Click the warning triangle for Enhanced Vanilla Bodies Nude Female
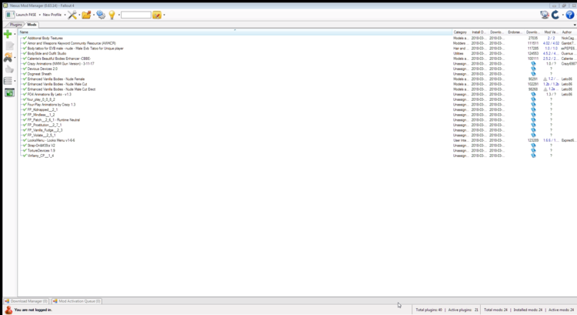 [545, 79]
